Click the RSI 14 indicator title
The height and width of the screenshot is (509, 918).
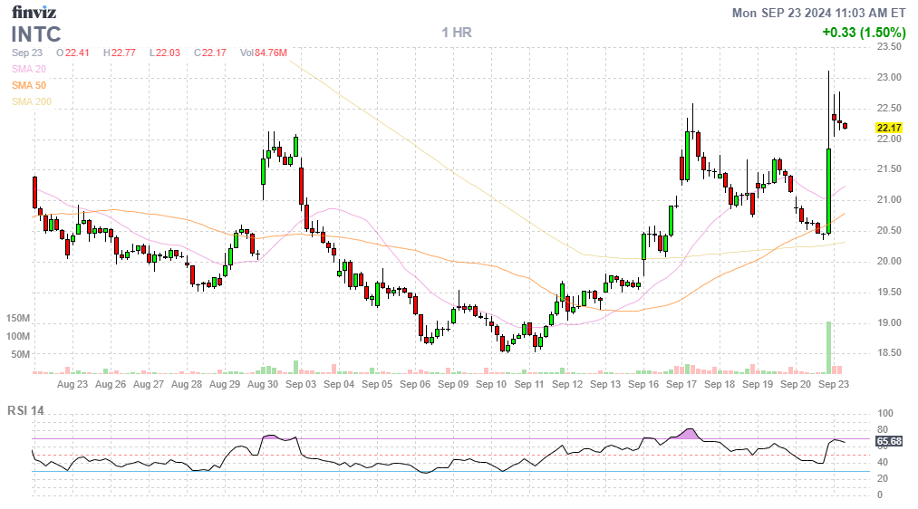(25, 410)
